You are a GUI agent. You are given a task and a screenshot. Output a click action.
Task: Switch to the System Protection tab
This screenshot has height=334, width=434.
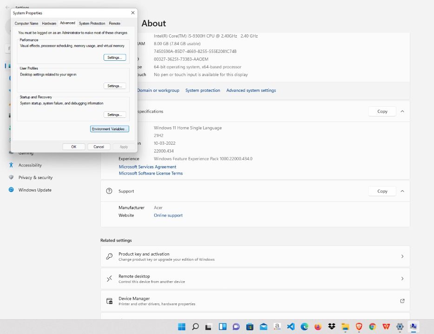pos(92,23)
